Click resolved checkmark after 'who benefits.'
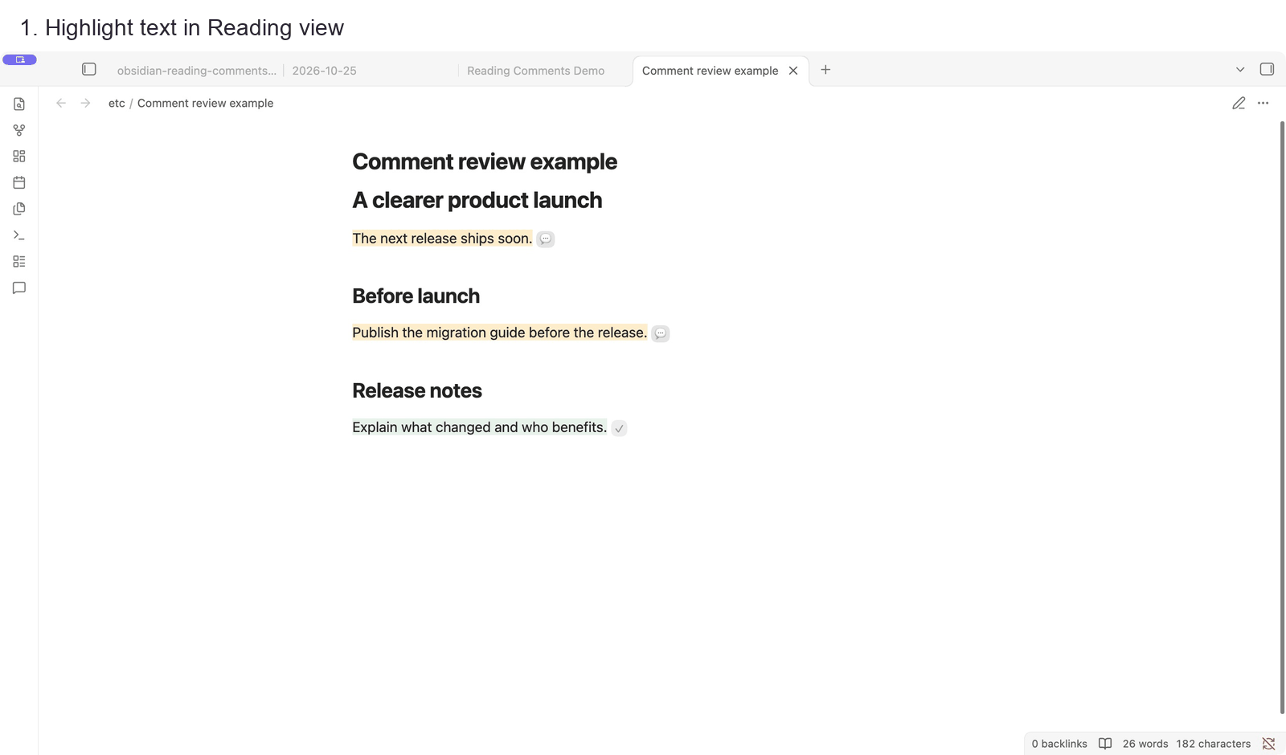The width and height of the screenshot is (1286, 755). coord(619,428)
